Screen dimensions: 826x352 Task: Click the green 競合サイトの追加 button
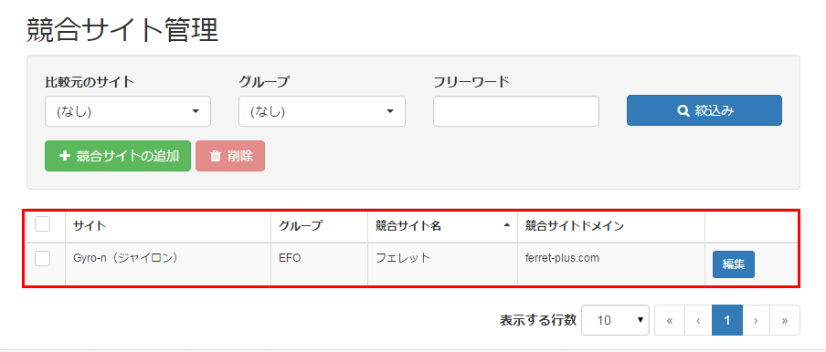click(x=118, y=156)
